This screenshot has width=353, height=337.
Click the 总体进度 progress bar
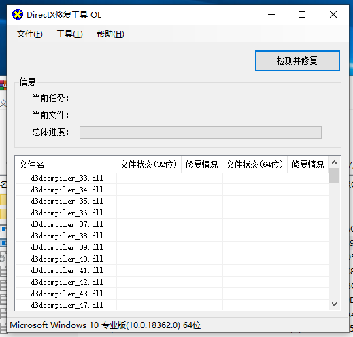[x=201, y=132]
